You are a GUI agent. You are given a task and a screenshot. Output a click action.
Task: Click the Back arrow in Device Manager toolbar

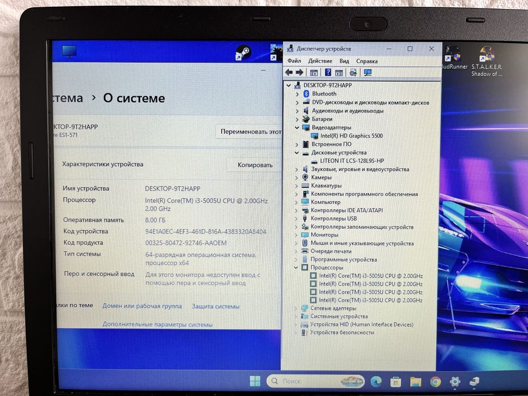(x=289, y=72)
